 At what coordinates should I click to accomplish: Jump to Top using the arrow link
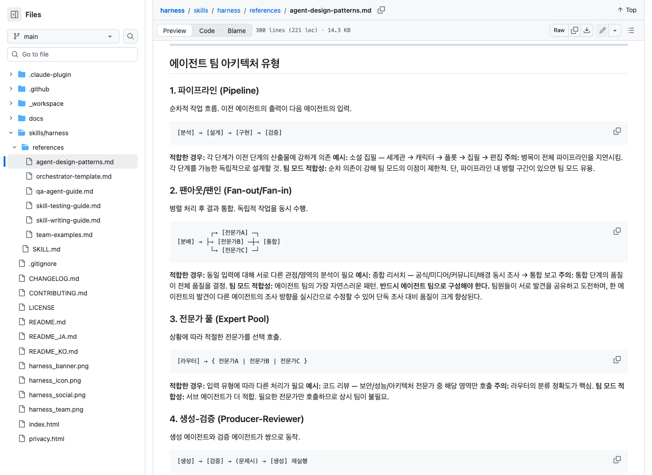point(627,10)
